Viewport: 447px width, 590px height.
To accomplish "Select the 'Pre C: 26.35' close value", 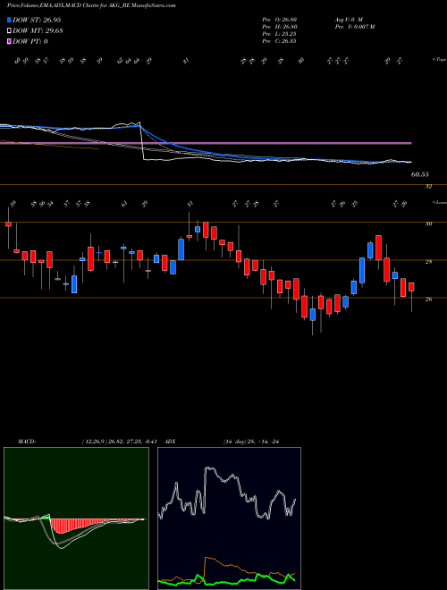I will click(279, 41).
